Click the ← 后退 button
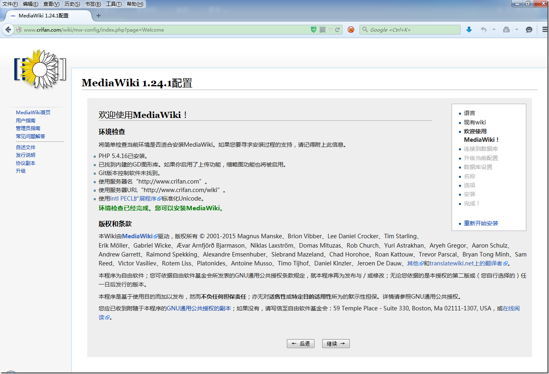The height and width of the screenshot is (374, 549). tap(300, 344)
